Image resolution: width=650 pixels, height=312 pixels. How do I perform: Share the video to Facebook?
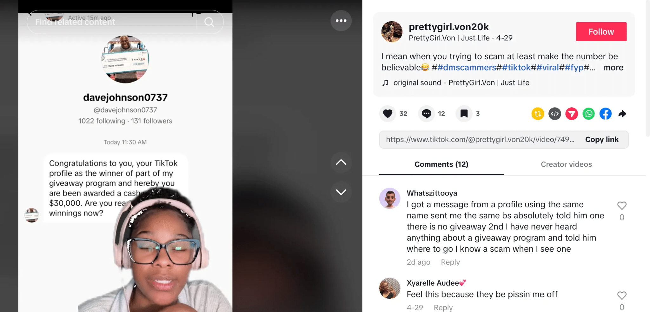coord(605,114)
